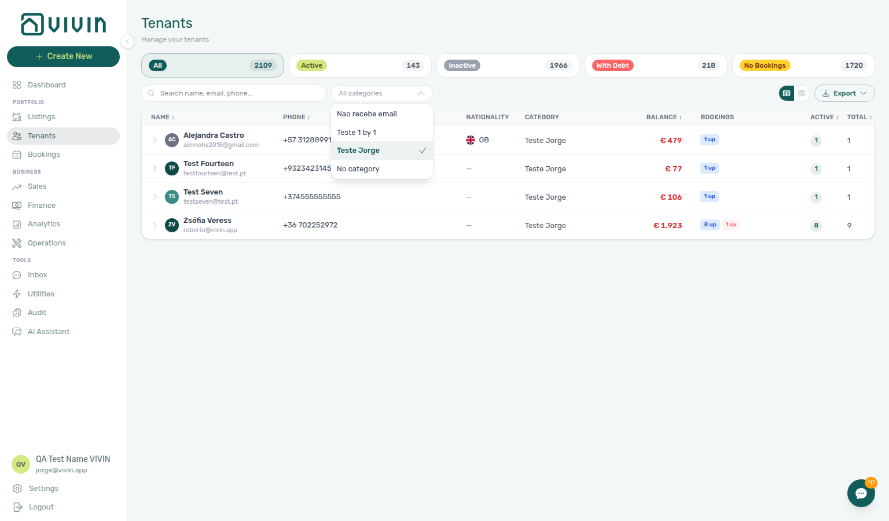889x521 pixels.
Task: Expand the Test Fourteen row
Action: (155, 168)
